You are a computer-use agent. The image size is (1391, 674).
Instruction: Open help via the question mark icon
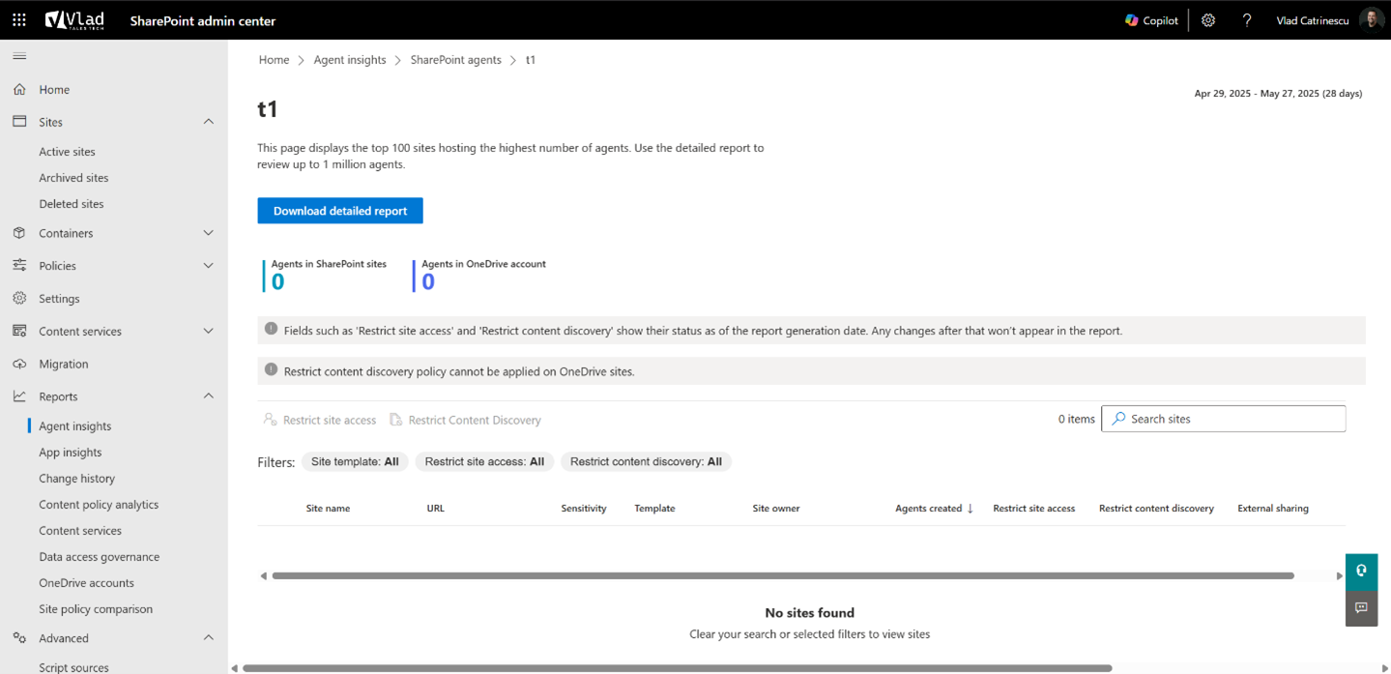(x=1246, y=19)
